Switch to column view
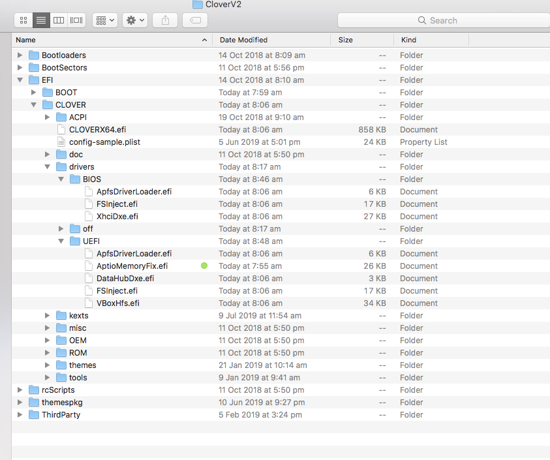The width and height of the screenshot is (550, 460). coord(59,20)
